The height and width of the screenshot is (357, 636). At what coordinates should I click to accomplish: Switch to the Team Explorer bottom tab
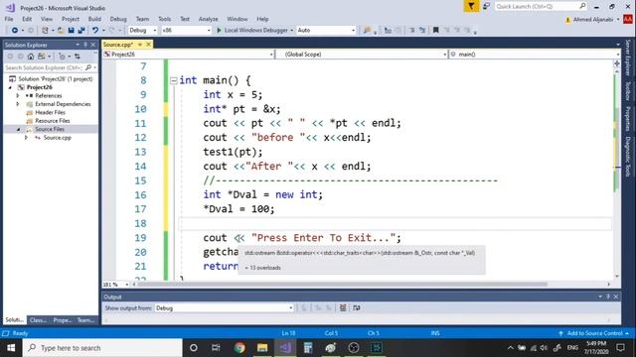click(x=86, y=320)
